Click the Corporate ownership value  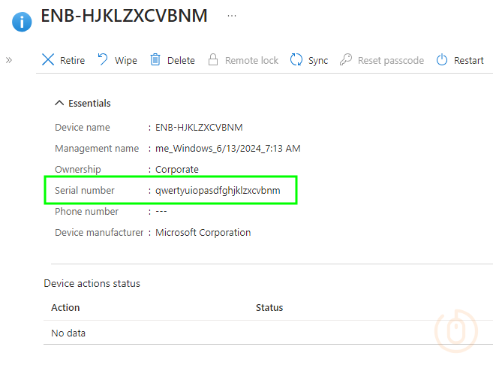coord(177,170)
